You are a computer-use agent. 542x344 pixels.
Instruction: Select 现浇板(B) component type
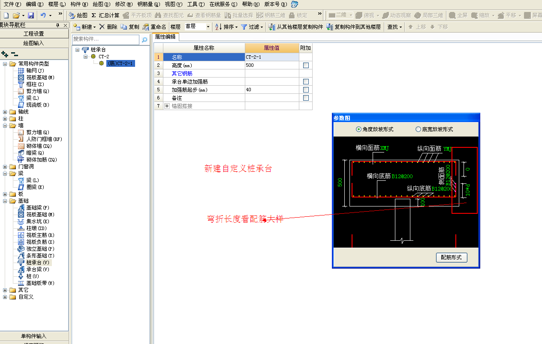[x=34, y=105]
